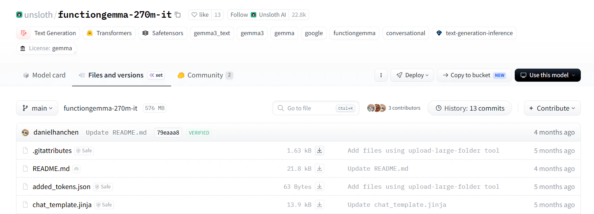Follow Unsloth AI
This screenshot has height=214, width=594.
click(x=258, y=15)
